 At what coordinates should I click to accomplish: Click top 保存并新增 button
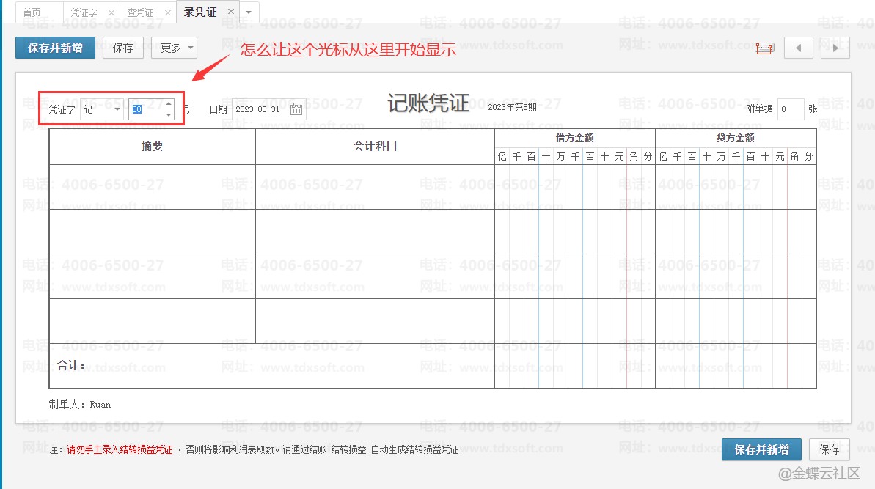[x=55, y=48]
